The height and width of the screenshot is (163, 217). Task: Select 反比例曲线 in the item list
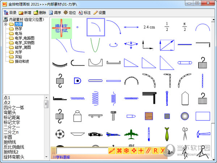[x=14, y=147]
